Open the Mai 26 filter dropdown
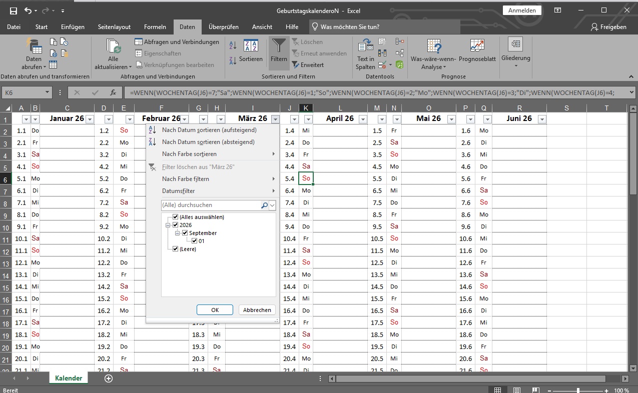 coord(451,119)
